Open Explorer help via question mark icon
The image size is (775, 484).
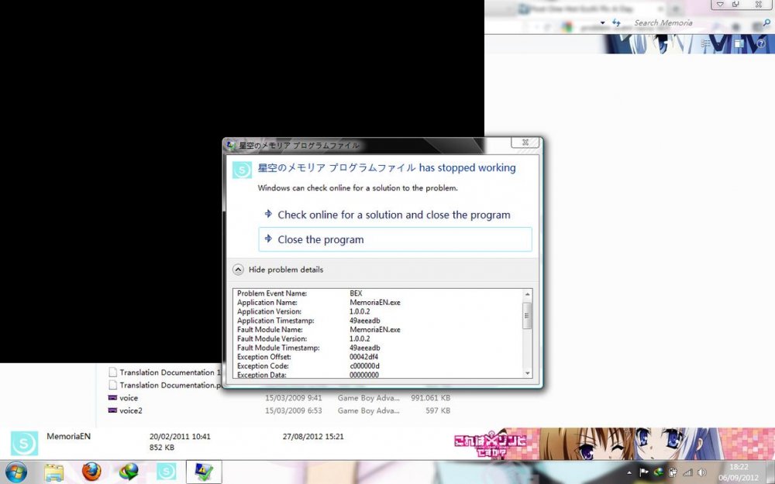coord(761,44)
